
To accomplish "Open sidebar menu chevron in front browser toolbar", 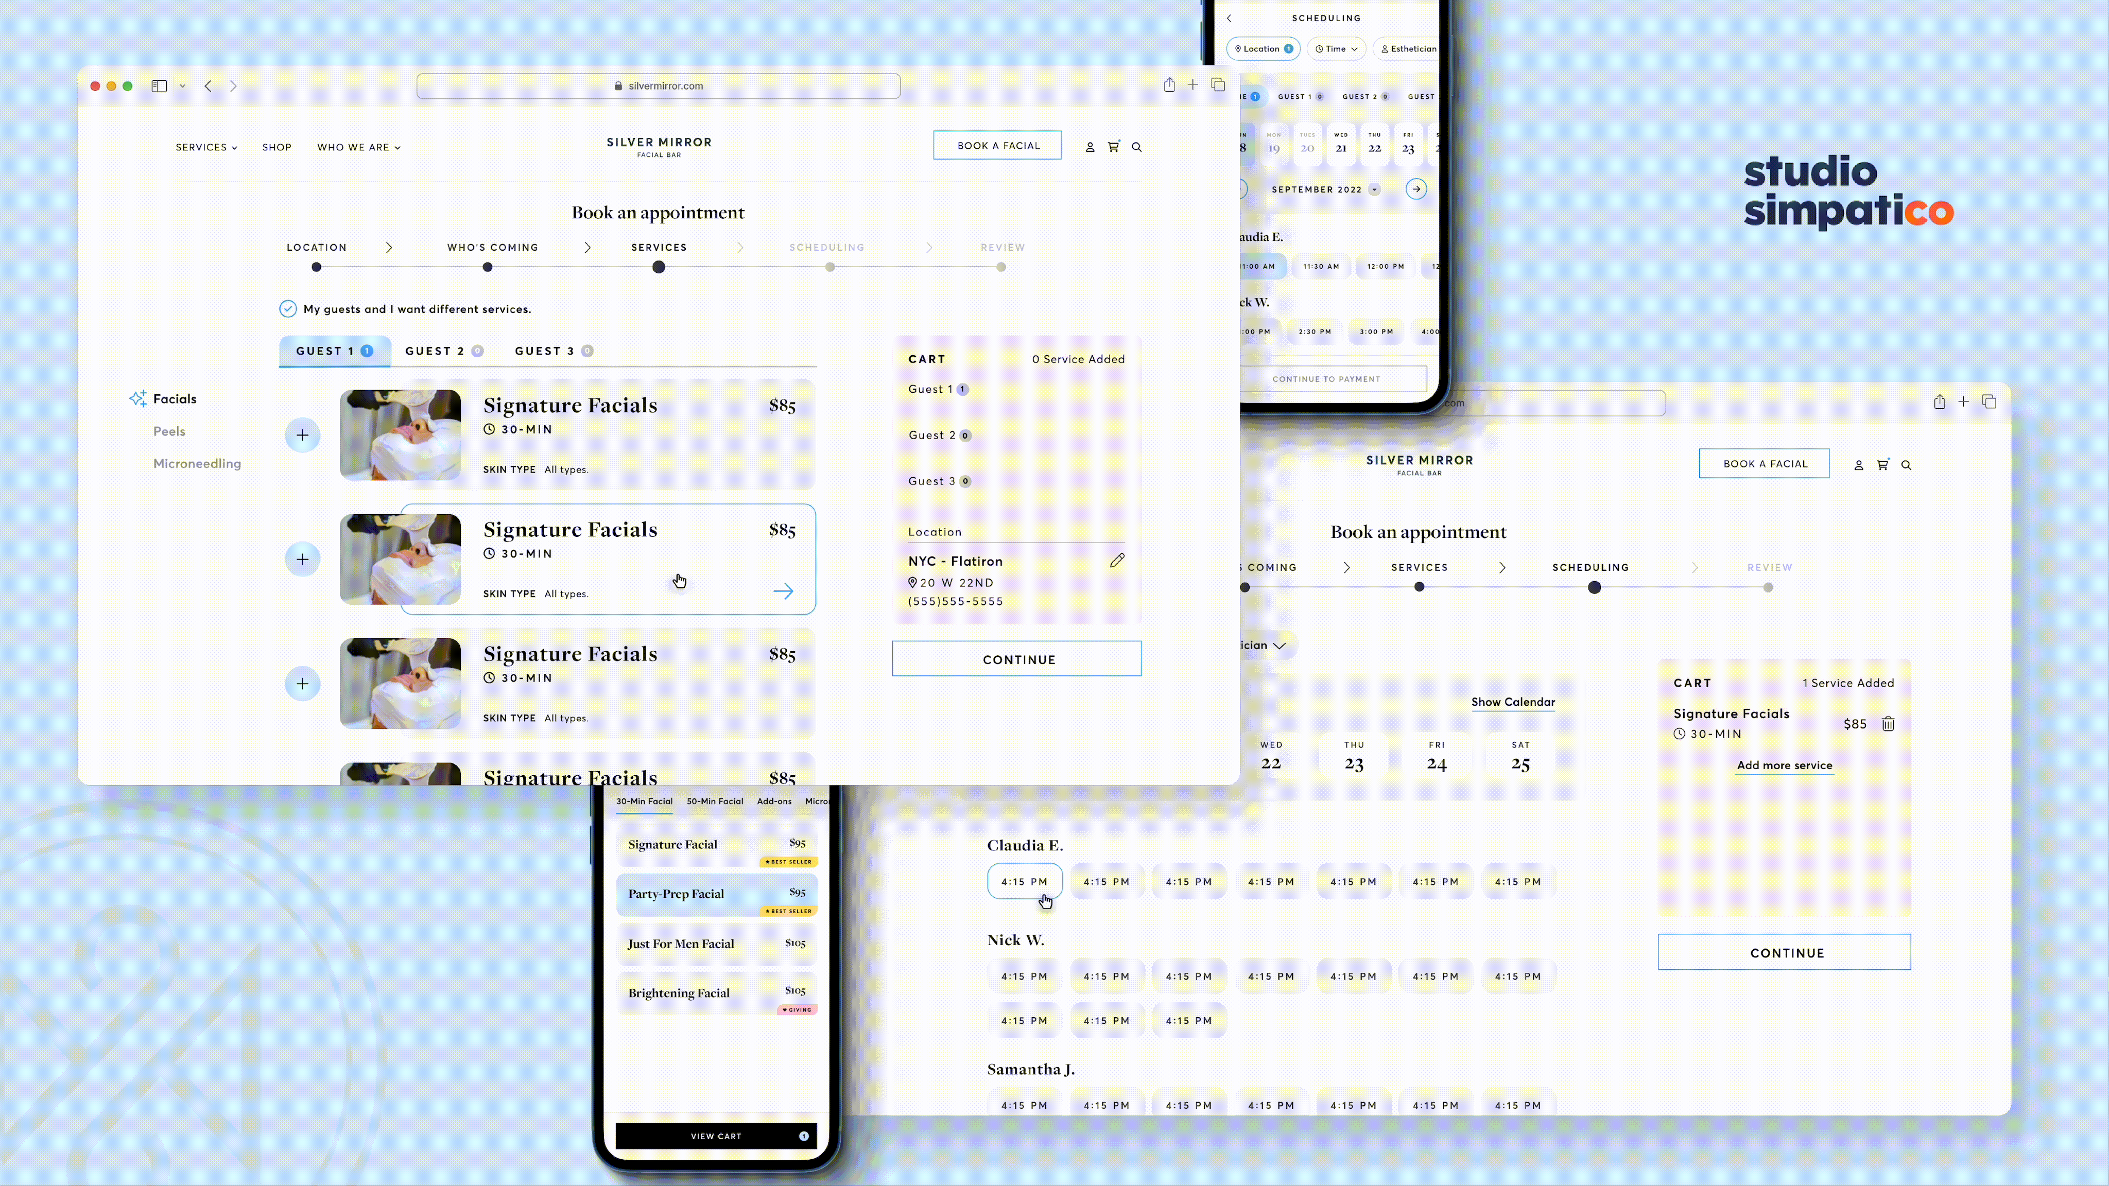I will pos(183,86).
